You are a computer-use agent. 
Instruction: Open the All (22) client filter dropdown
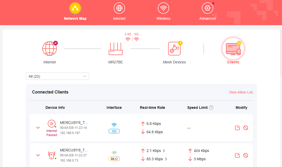57,76
